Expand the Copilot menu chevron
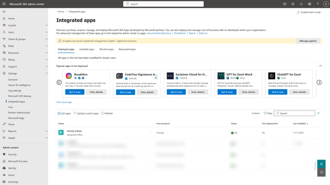 tap(46, 25)
